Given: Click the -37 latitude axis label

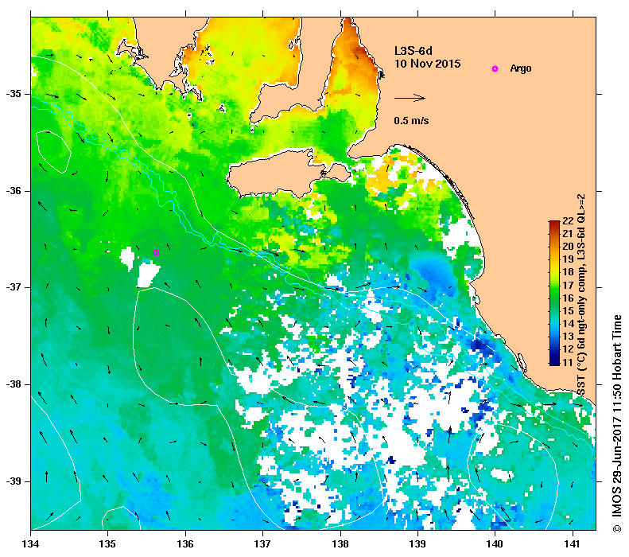Looking at the screenshot, I should click(x=14, y=287).
